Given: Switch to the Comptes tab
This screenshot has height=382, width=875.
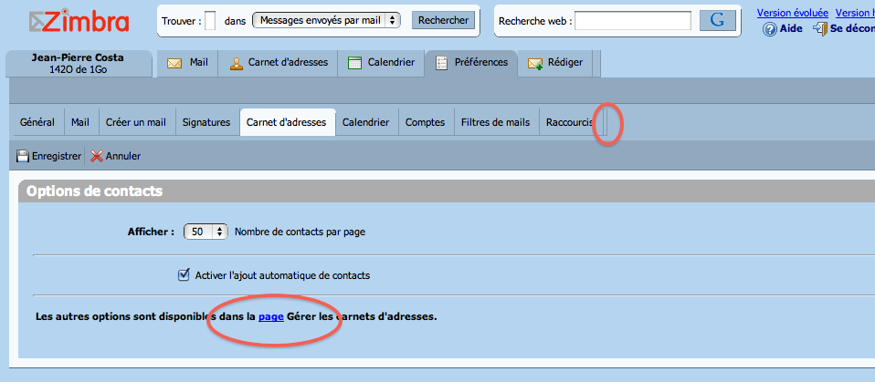Looking at the screenshot, I should pyautogui.click(x=426, y=122).
